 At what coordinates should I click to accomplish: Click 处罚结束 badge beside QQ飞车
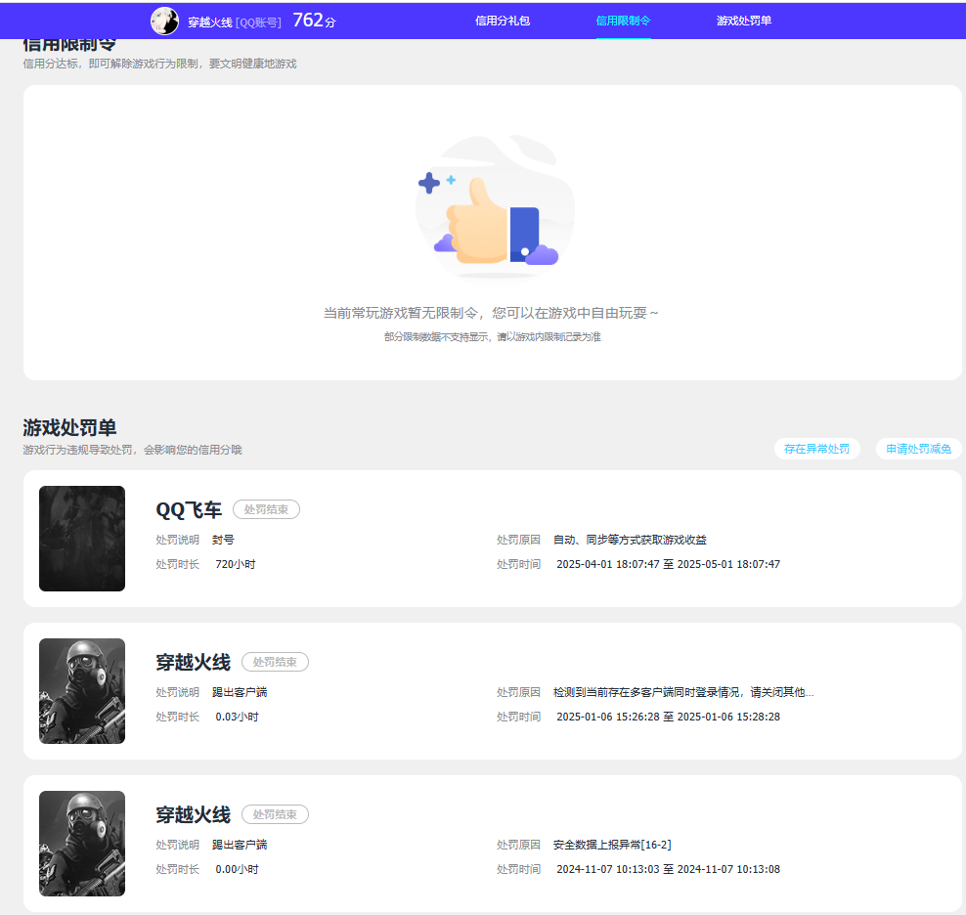266,509
